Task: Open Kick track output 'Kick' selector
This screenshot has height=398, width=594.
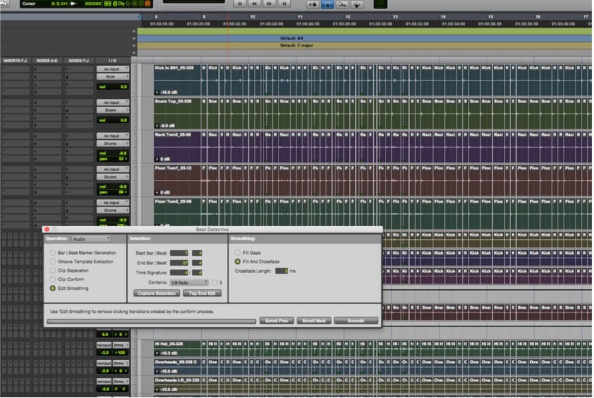Action: [113, 77]
